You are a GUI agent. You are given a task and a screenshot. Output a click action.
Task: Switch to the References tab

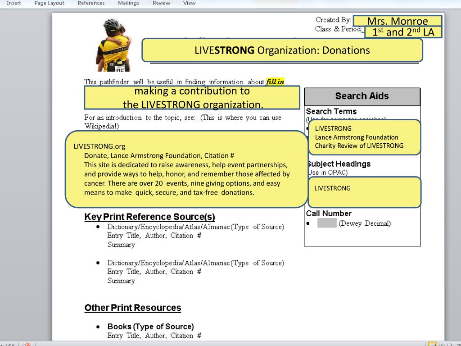click(91, 3)
